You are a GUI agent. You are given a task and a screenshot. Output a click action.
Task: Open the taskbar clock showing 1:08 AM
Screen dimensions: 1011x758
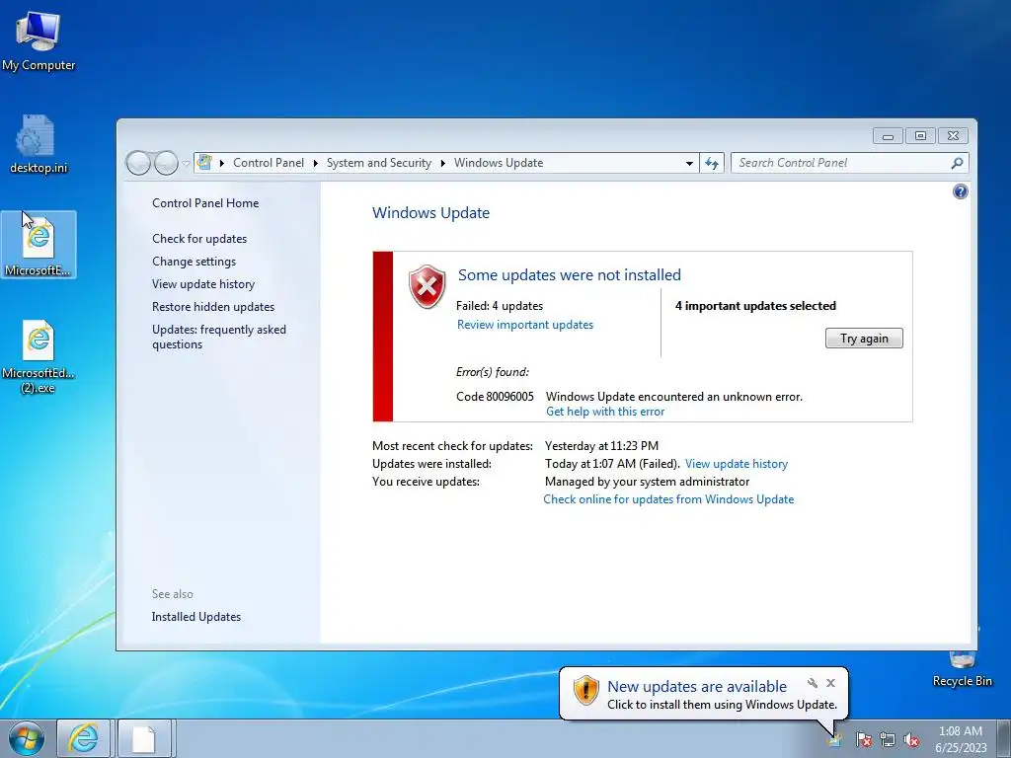(x=961, y=739)
